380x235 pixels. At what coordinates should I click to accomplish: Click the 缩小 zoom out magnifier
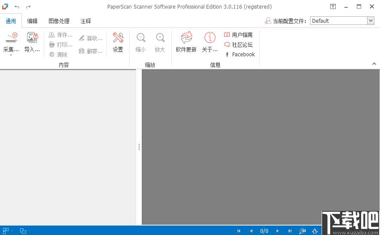[141, 37]
